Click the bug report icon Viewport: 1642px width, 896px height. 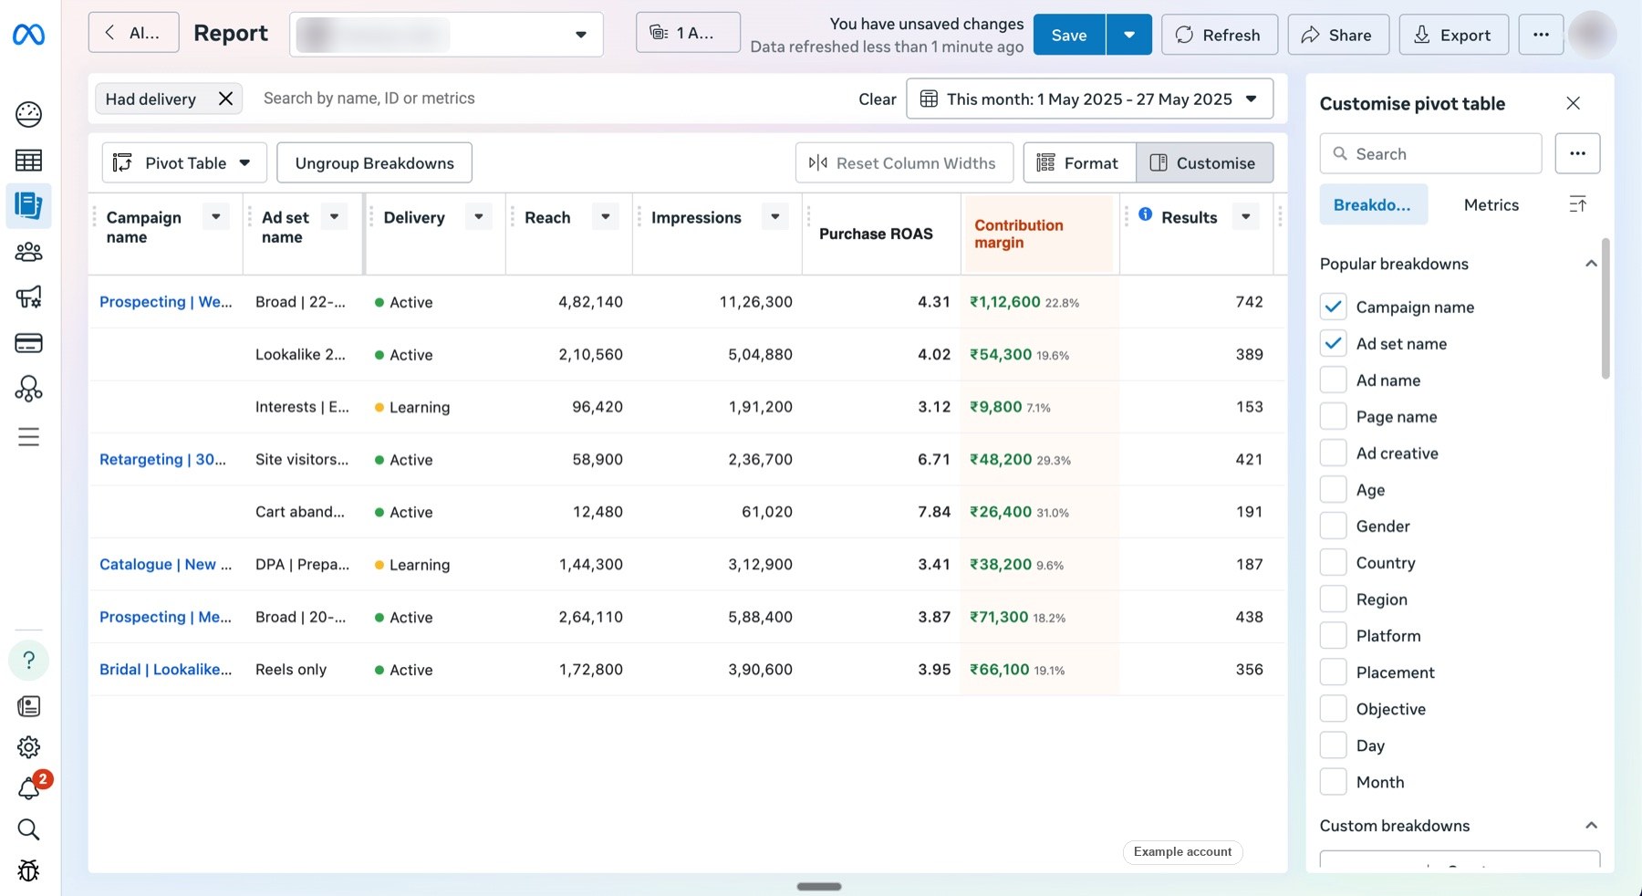tap(28, 870)
